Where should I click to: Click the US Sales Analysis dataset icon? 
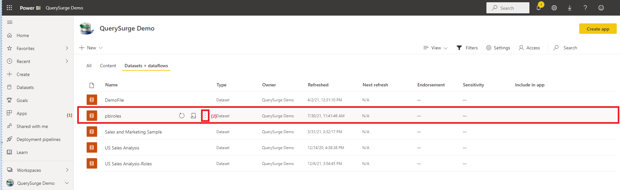(92, 147)
